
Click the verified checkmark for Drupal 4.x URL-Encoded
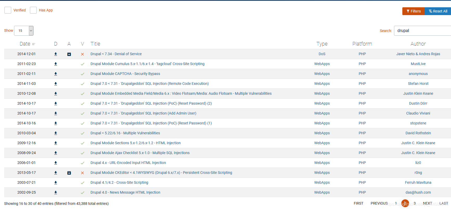click(x=82, y=163)
